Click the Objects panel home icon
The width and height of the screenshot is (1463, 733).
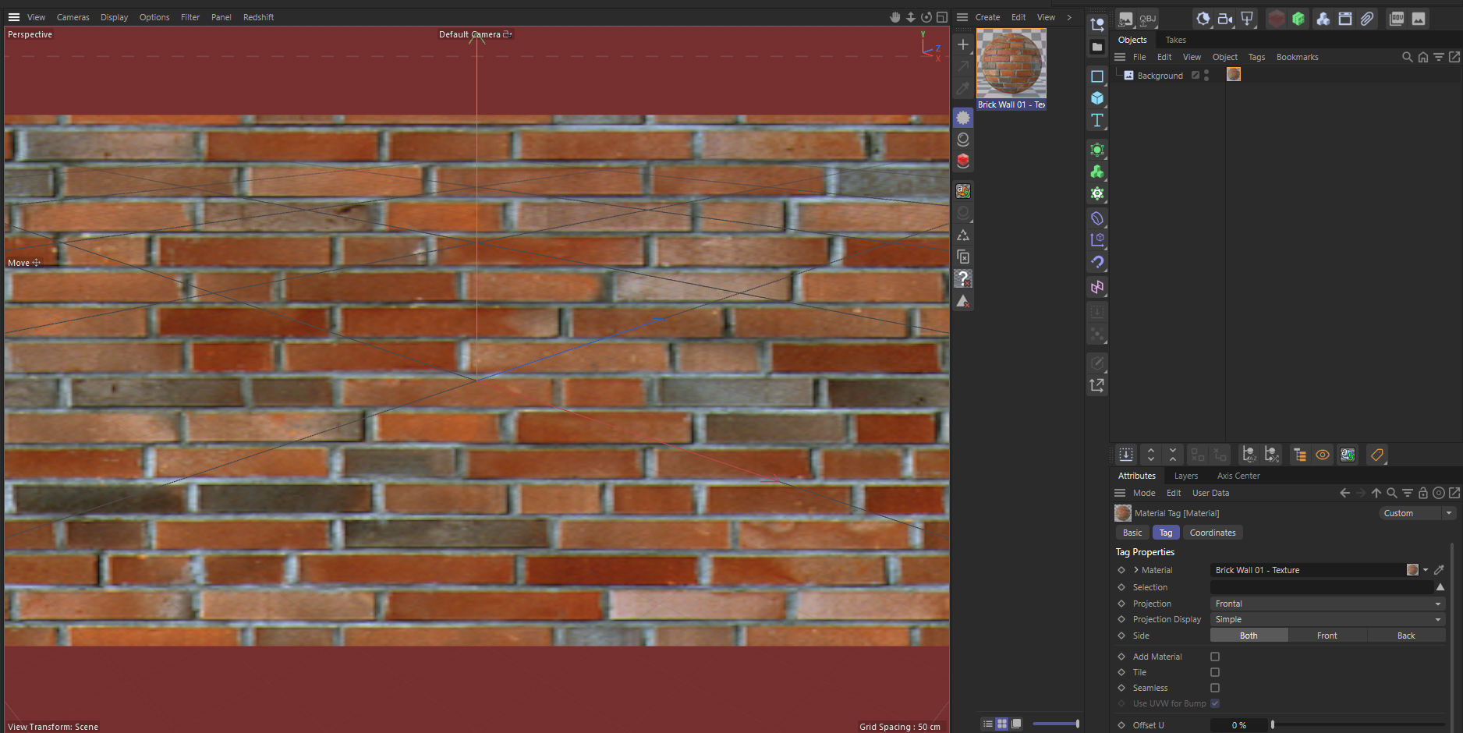point(1423,57)
